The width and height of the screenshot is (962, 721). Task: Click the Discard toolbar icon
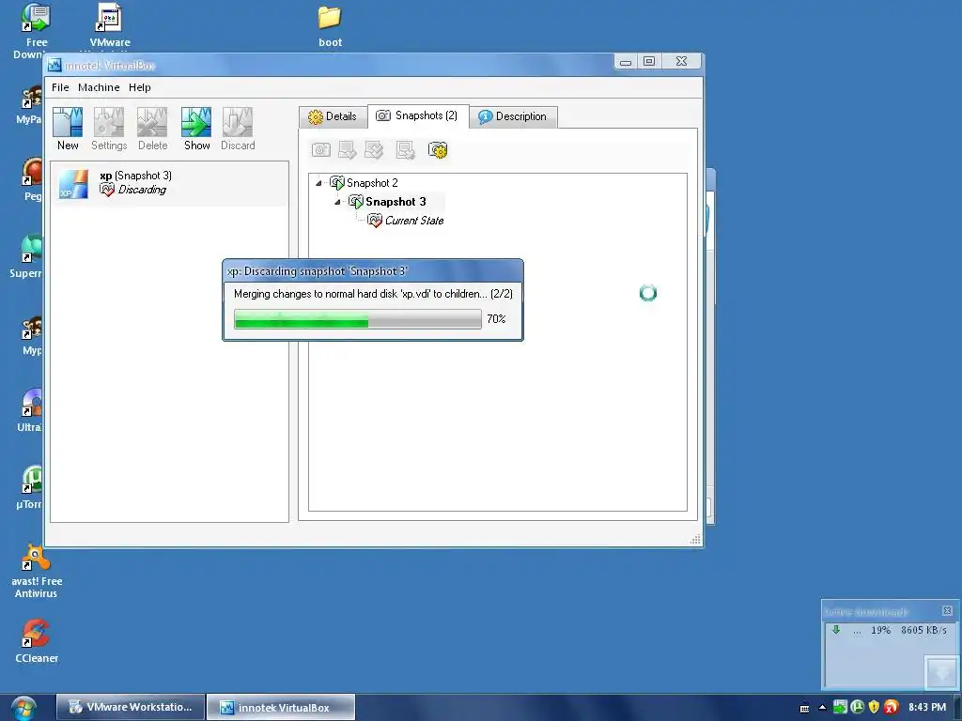click(238, 129)
